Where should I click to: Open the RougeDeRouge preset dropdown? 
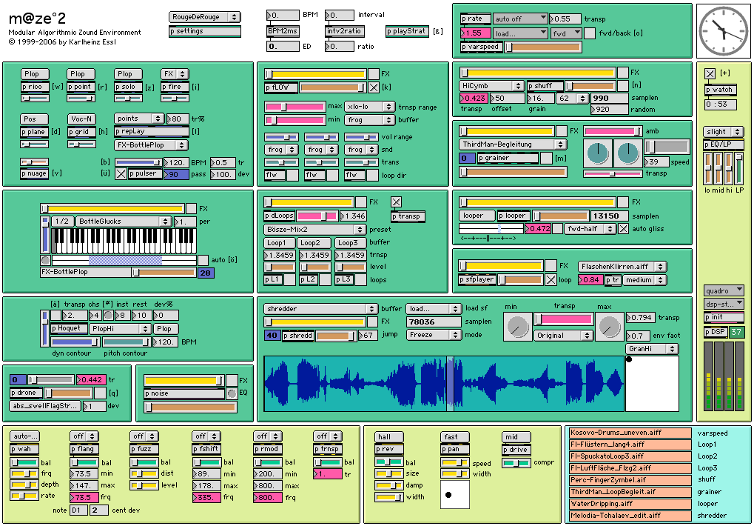pos(204,17)
